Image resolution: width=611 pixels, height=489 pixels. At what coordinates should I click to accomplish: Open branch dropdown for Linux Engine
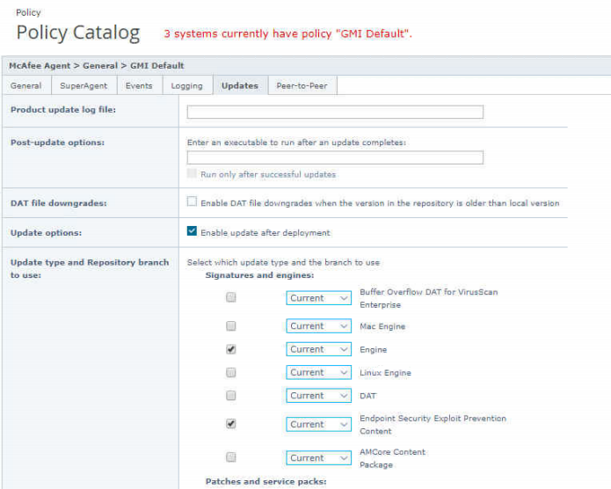(319, 372)
